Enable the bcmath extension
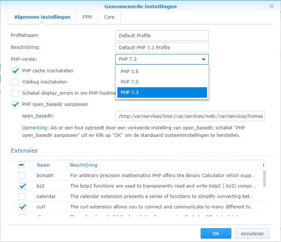This screenshot has width=281, height=242. pos(22,175)
